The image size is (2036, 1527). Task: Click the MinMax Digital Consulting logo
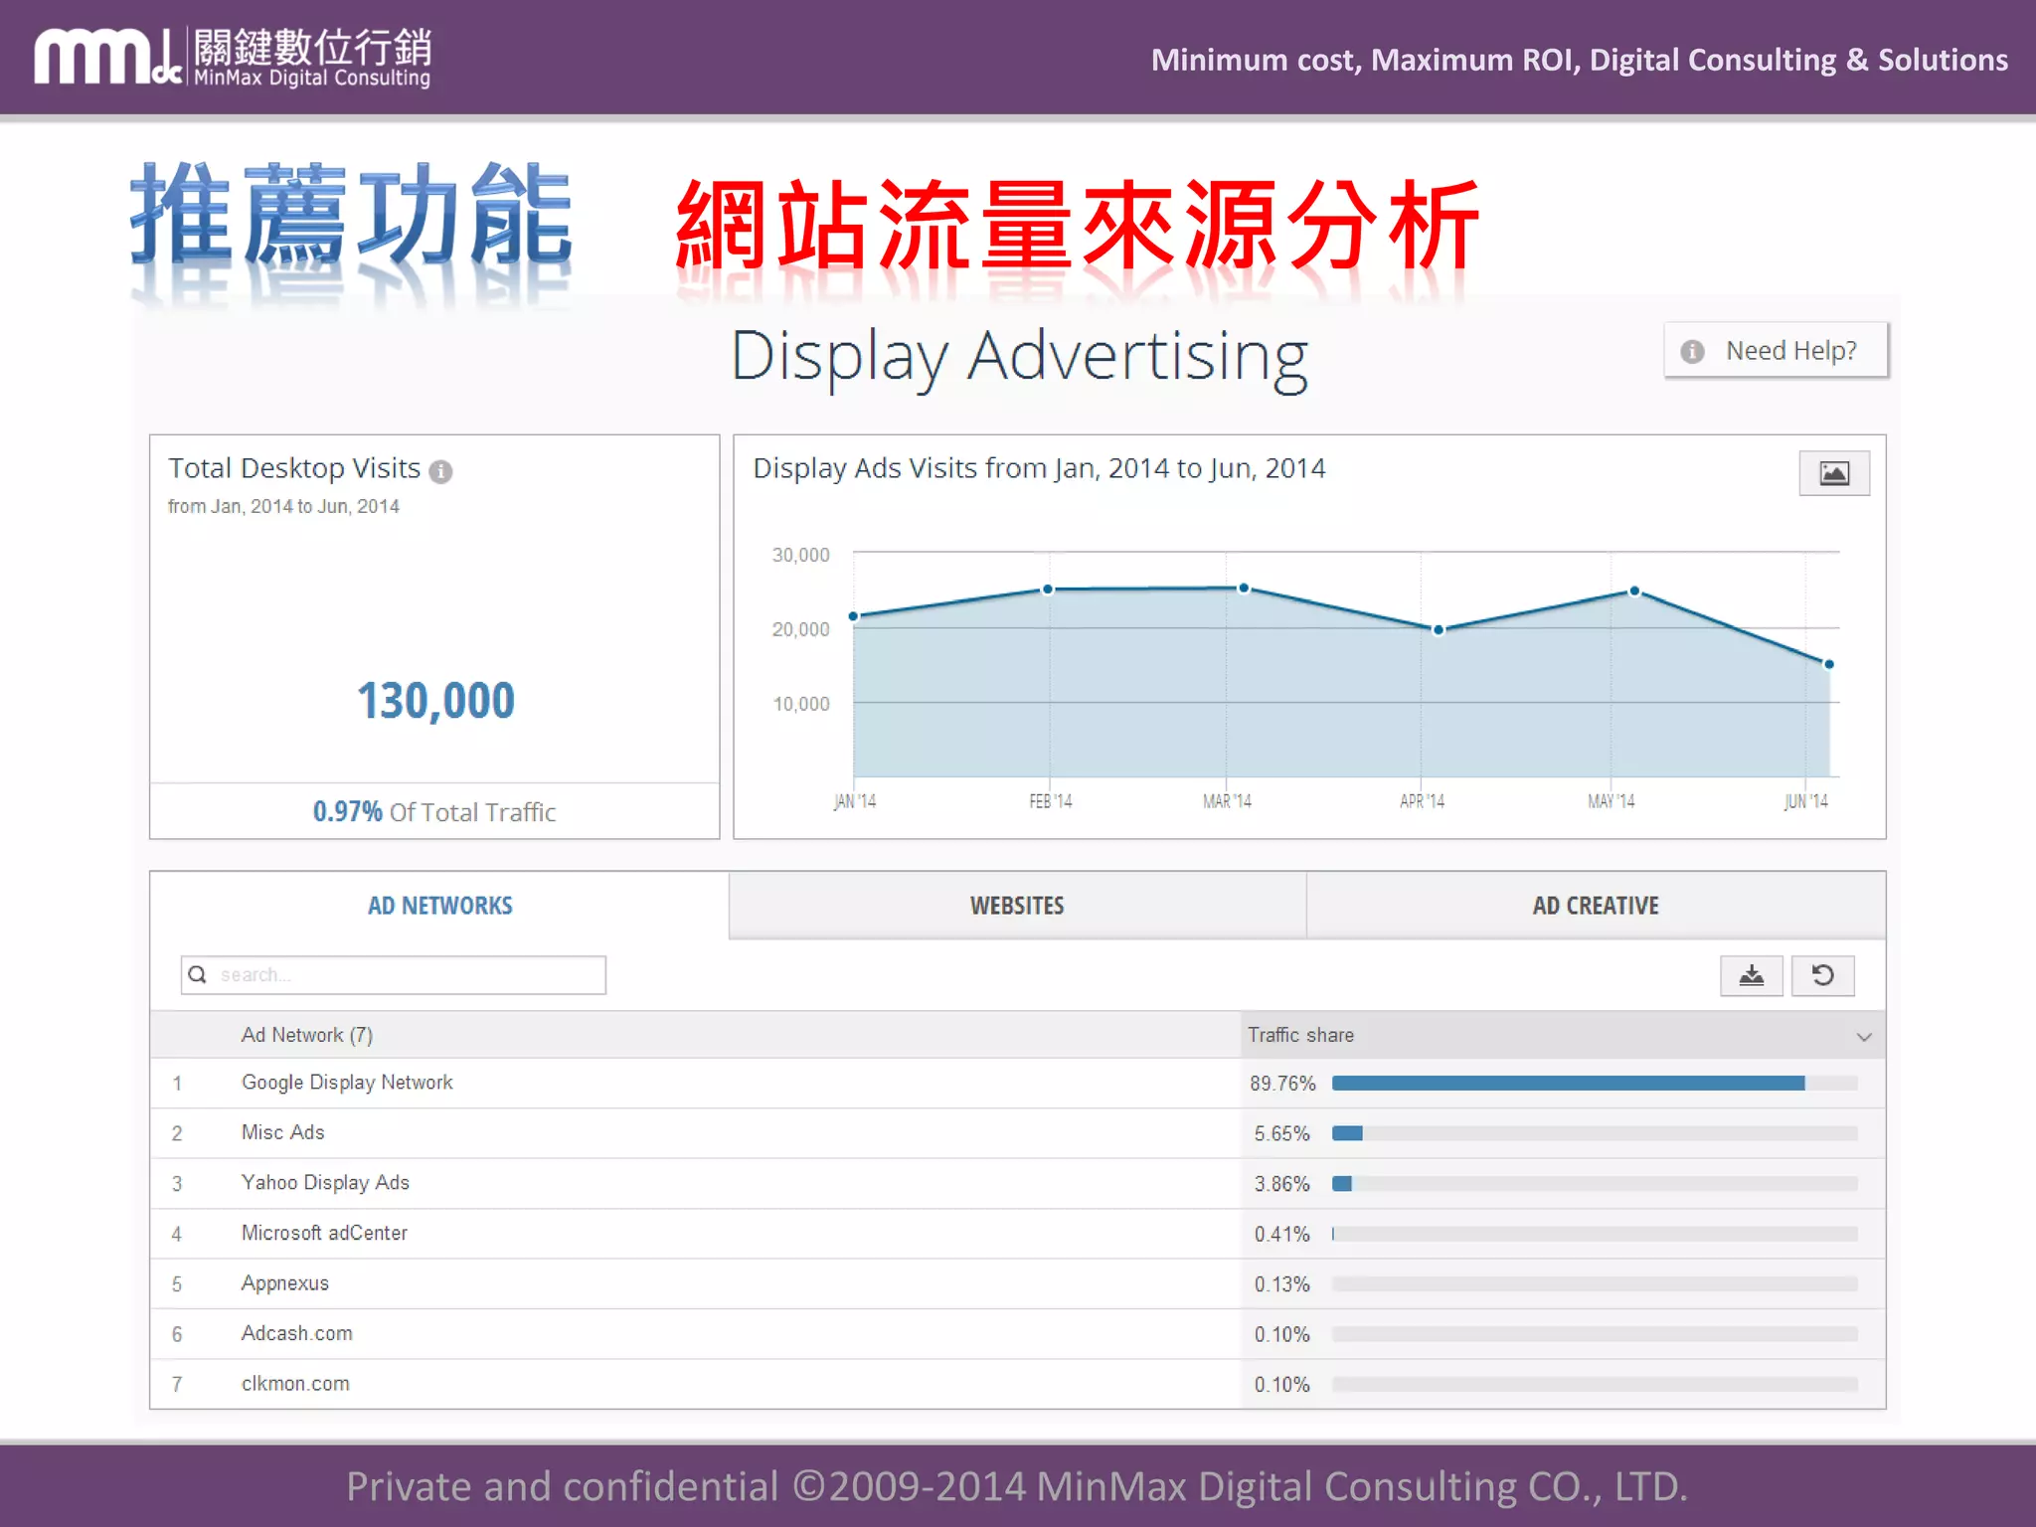[x=233, y=58]
